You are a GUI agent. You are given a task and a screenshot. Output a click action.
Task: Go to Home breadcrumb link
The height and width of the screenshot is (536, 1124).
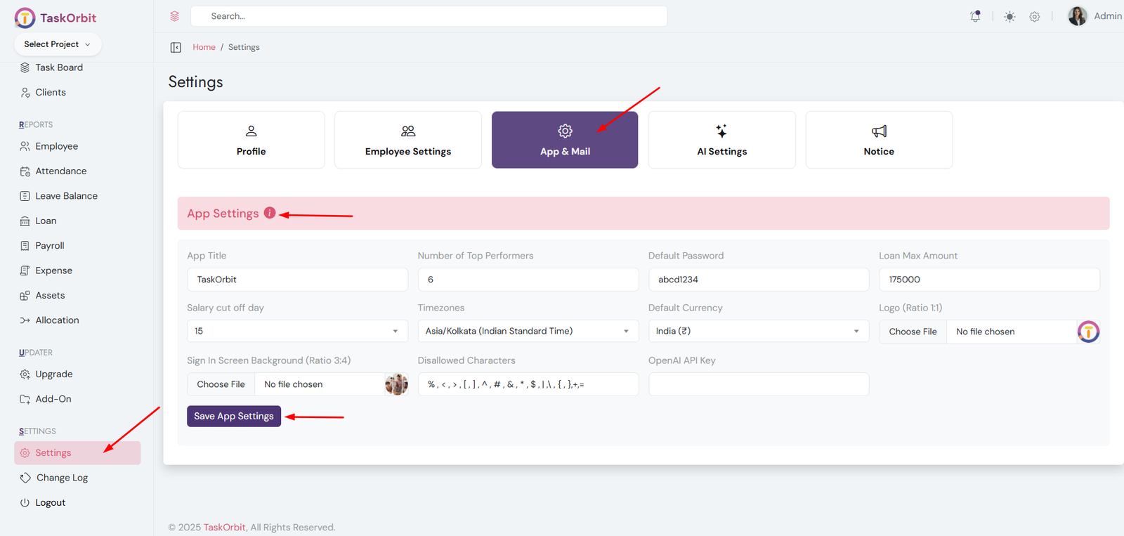coord(204,47)
